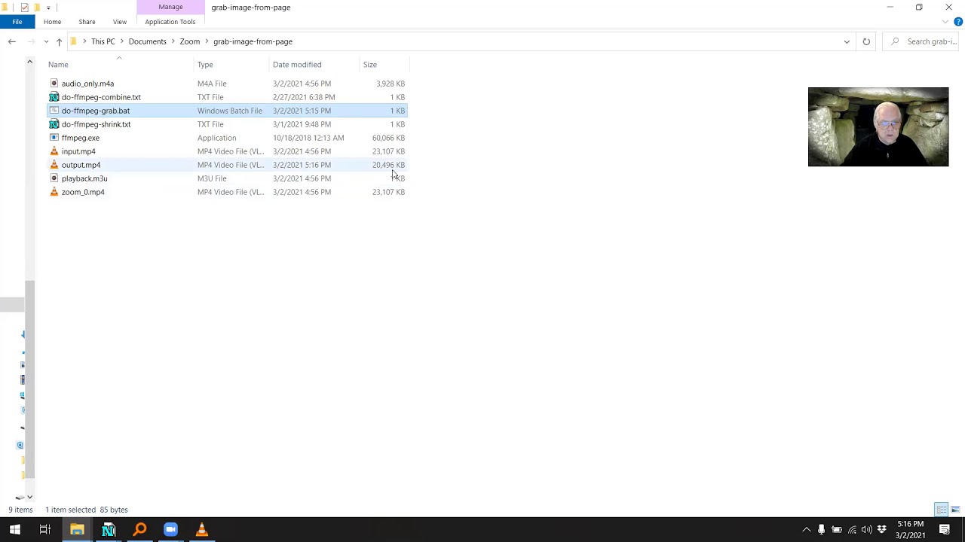965x542 pixels.
Task: Sort files by Date modified column
Action: point(297,65)
